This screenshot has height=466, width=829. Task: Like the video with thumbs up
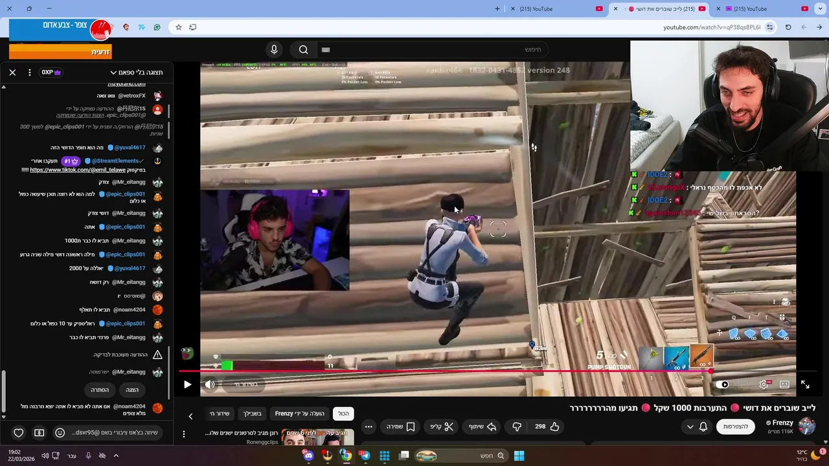pyautogui.click(x=547, y=427)
